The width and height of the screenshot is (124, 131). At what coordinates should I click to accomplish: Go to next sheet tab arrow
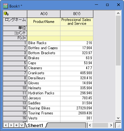pyautogui.click(x=11, y=125)
